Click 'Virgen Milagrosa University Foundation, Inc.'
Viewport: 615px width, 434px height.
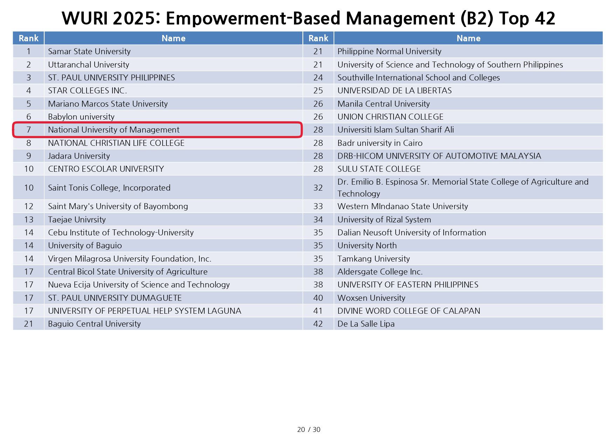[130, 259]
